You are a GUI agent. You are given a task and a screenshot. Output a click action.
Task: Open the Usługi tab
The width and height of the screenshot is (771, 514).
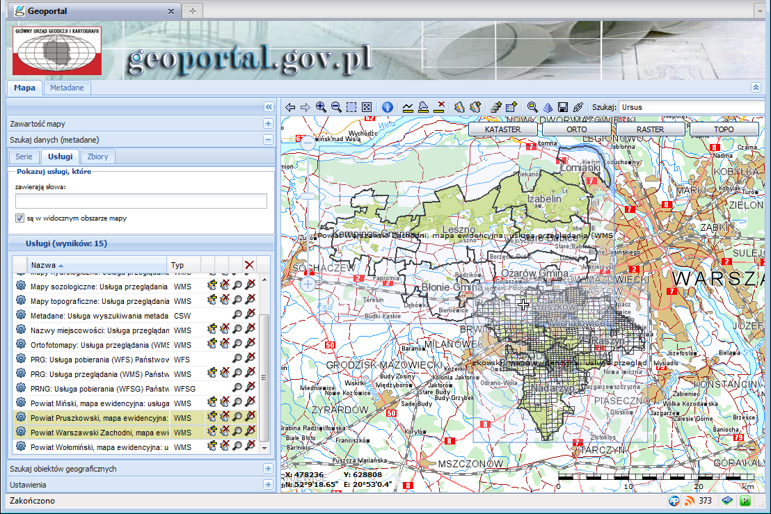[x=60, y=156]
